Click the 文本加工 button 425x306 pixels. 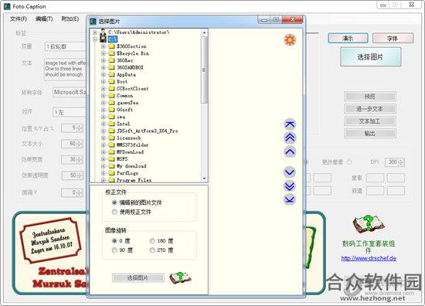tap(369, 121)
